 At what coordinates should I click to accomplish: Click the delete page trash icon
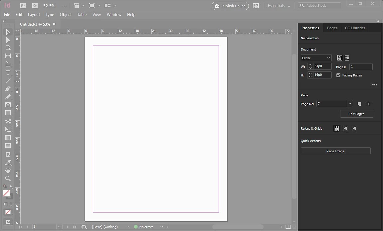pyautogui.click(x=369, y=104)
